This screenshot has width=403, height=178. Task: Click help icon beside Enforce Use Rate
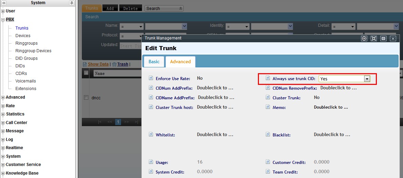pyautogui.click(x=151, y=78)
